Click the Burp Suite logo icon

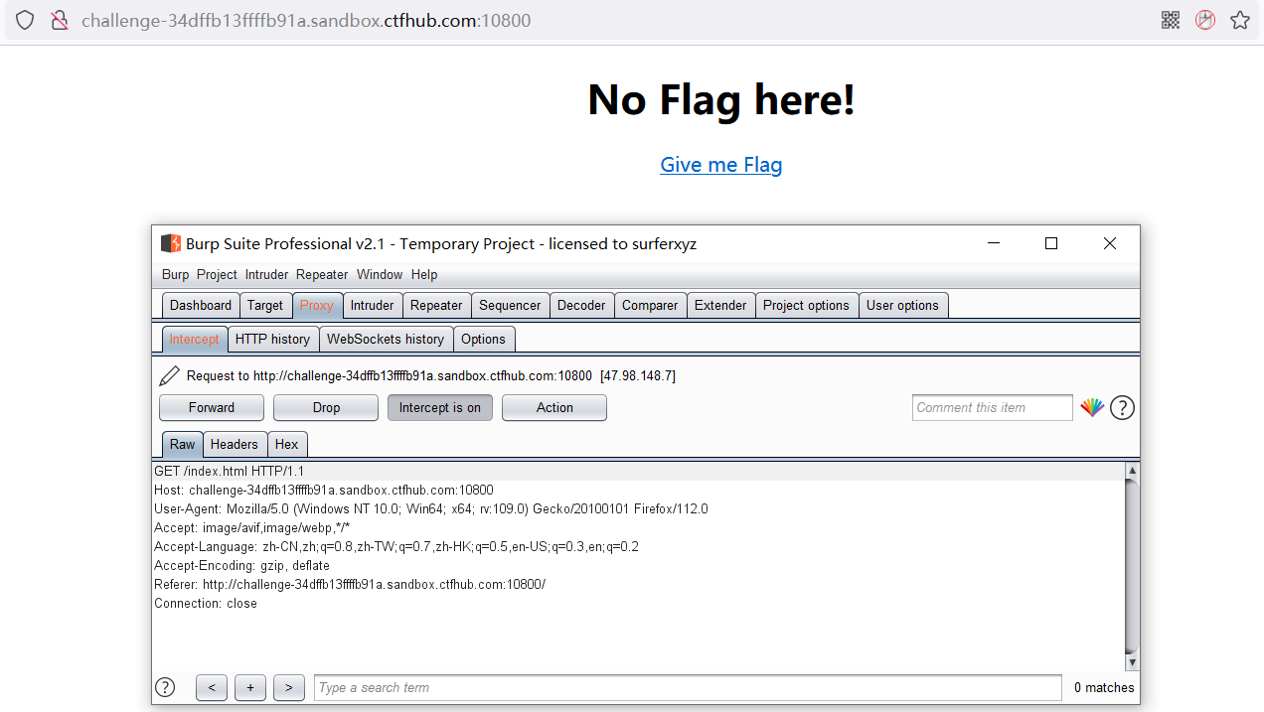point(170,243)
